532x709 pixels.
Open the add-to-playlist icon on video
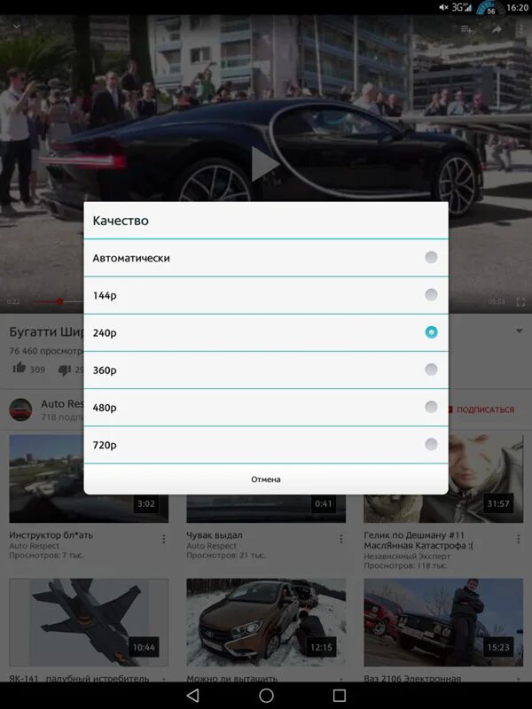click(x=467, y=29)
